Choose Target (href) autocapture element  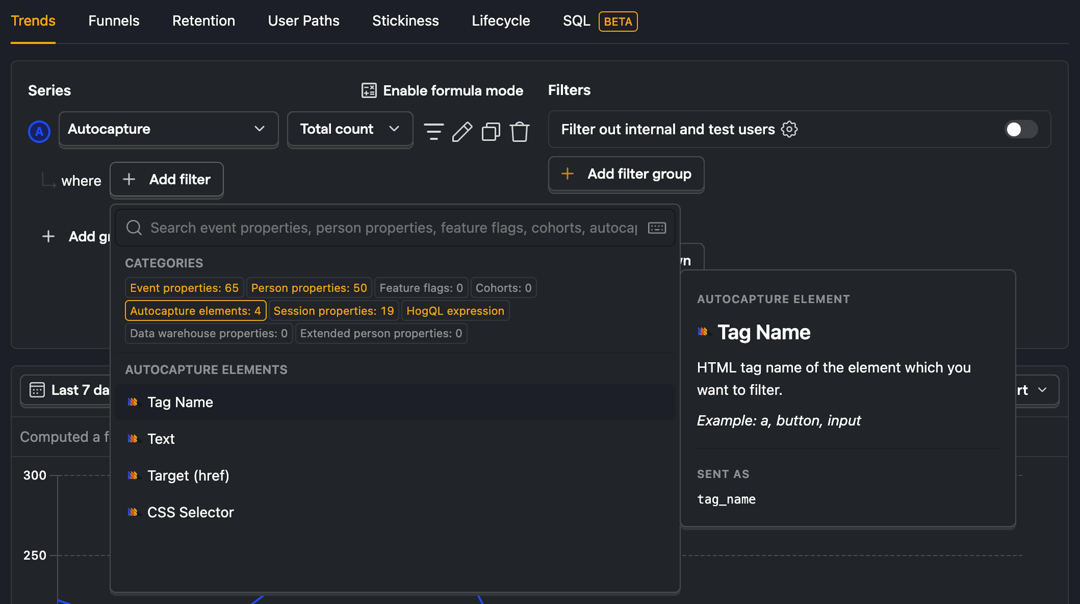(x=395, y=476)
